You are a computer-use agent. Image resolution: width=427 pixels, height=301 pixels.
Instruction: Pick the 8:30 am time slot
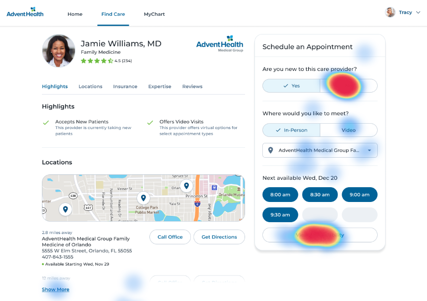point(320,195)
